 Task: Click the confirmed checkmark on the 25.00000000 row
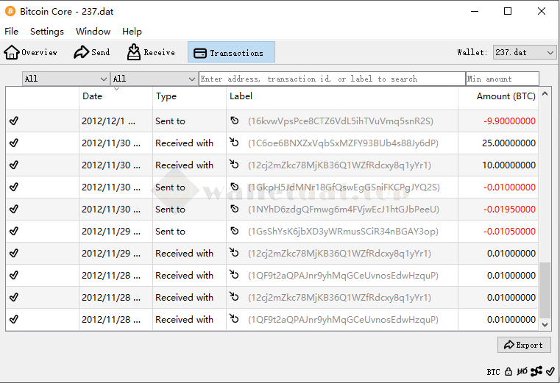point(14,143)
